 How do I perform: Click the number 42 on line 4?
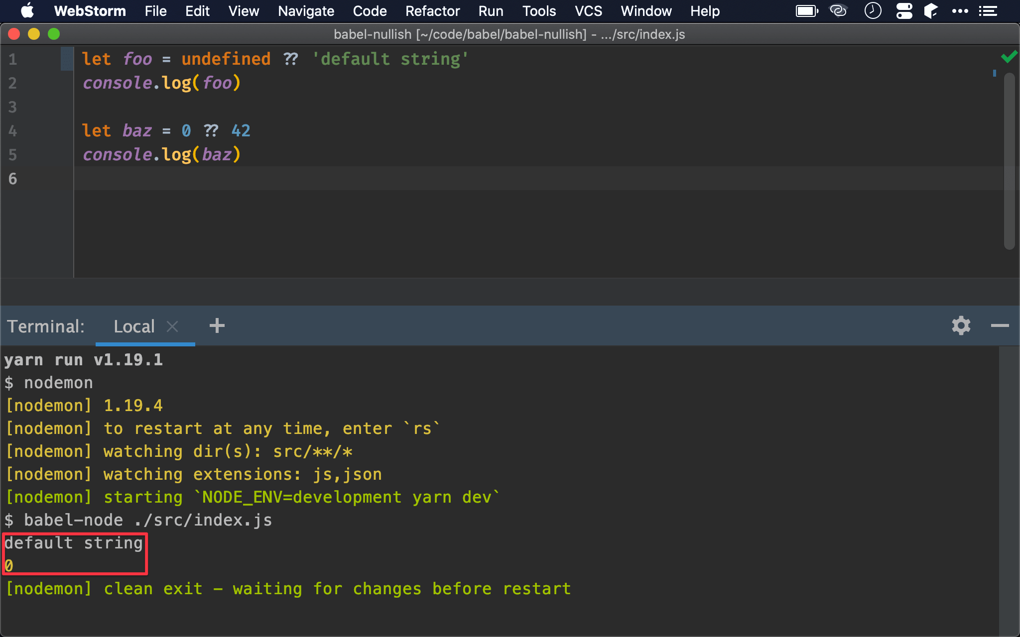(241, 130)
